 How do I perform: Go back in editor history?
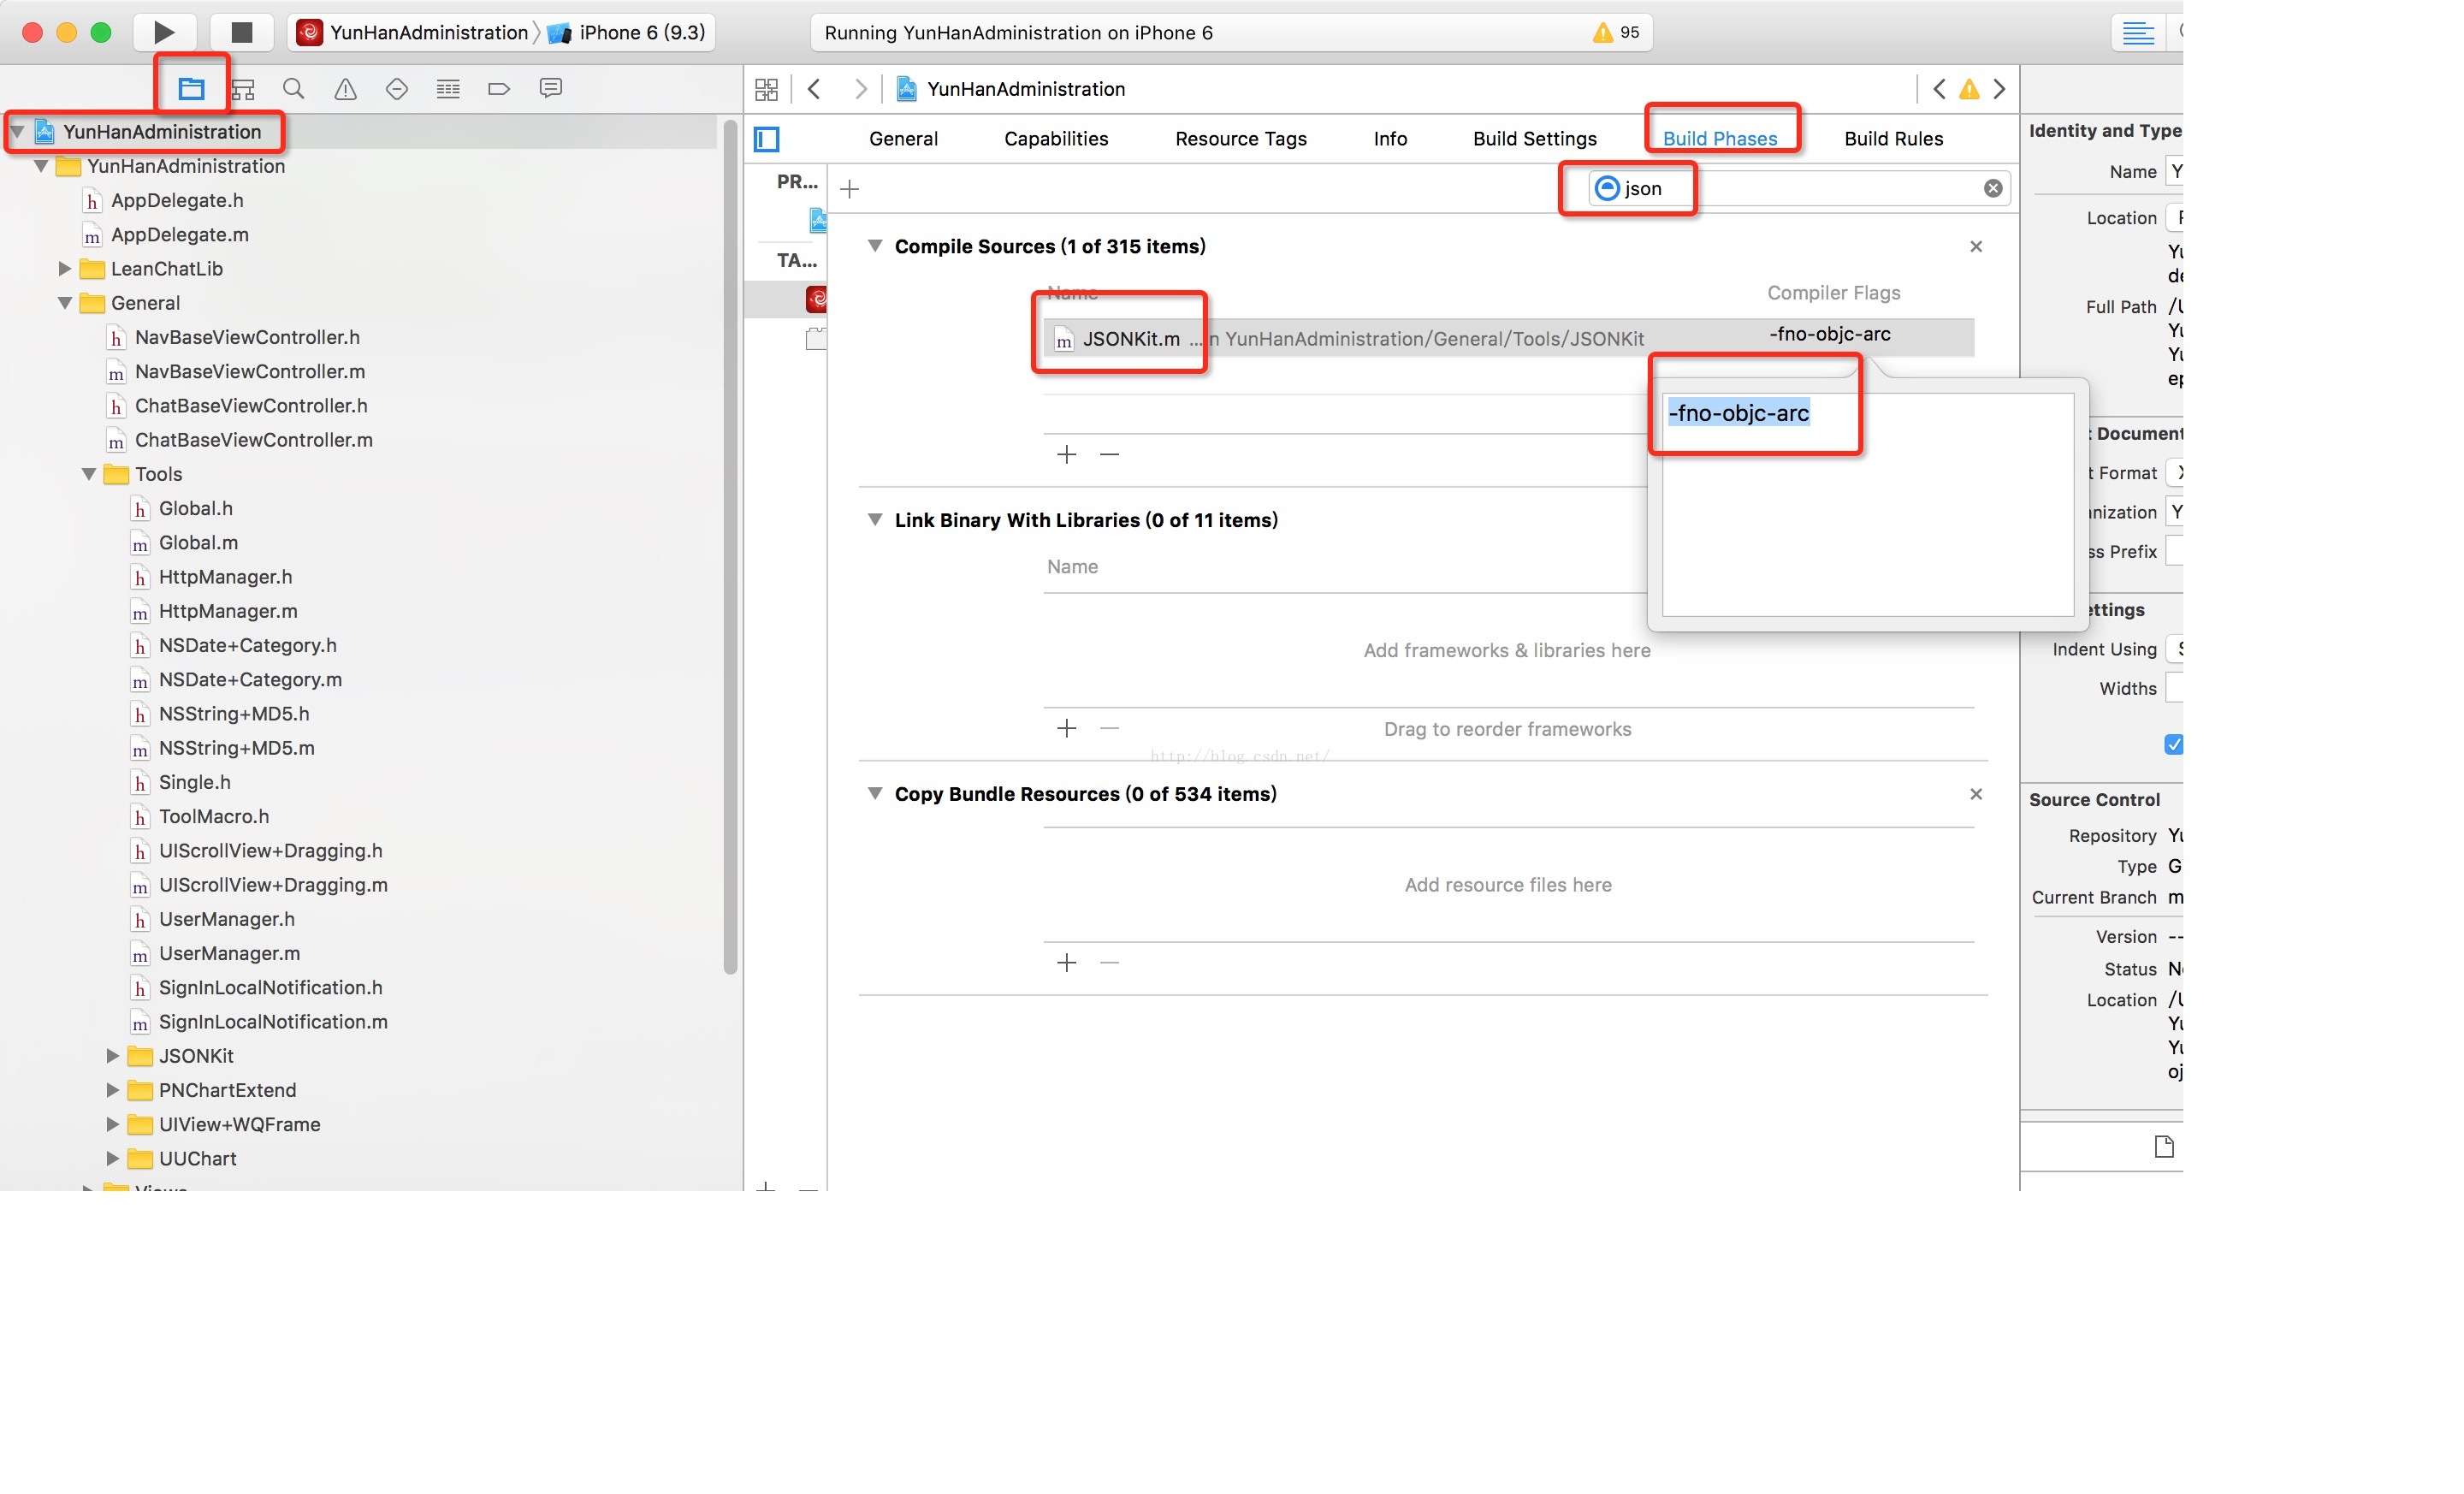pyautogui.click(x=814, y=89)
